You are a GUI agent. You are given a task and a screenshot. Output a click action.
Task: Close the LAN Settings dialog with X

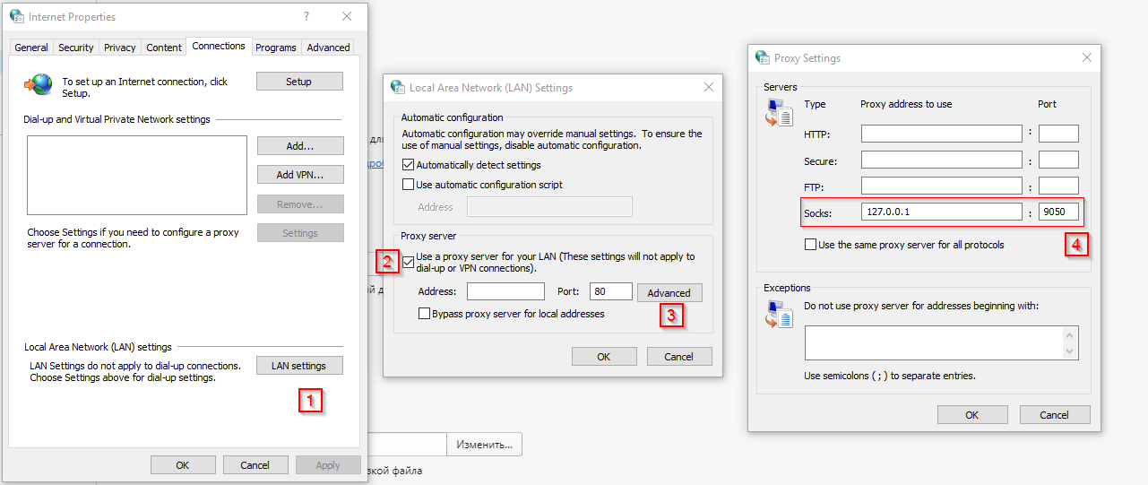pyautogui.click(x=708, y=87)
